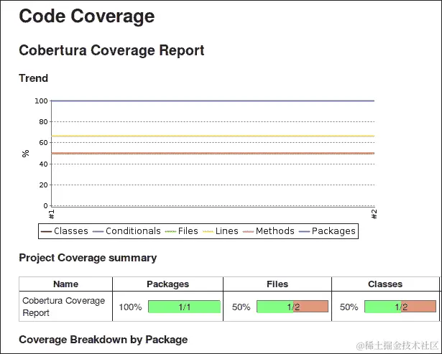Click the 100 tick label on y-axis

click(41, 101)
